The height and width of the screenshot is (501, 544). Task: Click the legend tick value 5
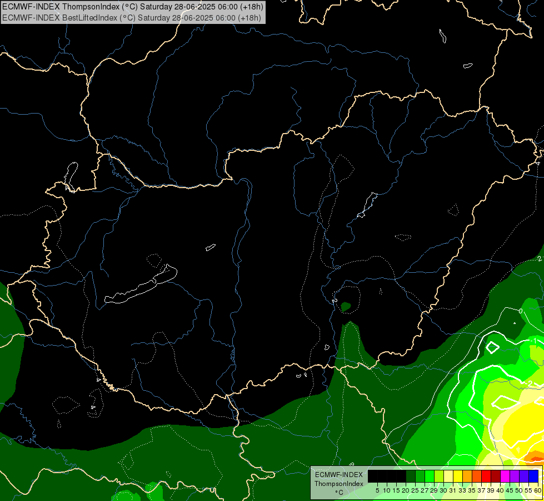[x=377, y=490]
